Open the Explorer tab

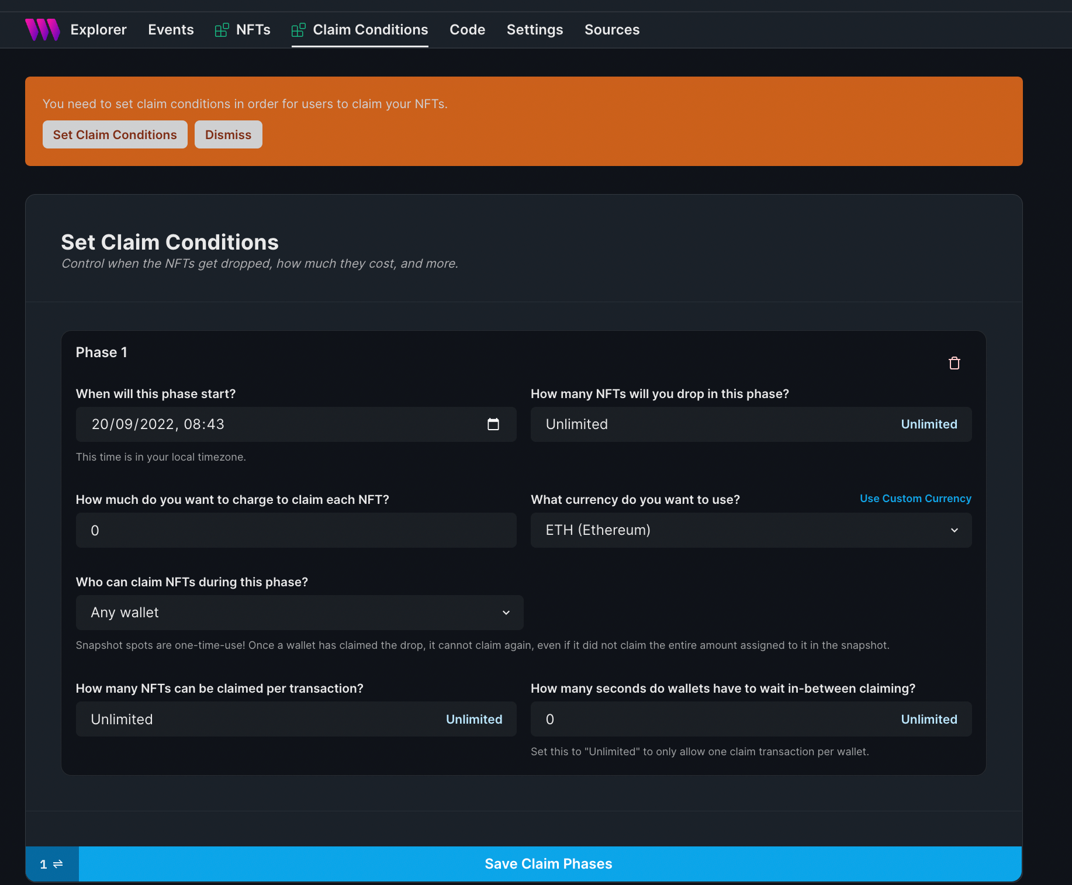[98, 30]
